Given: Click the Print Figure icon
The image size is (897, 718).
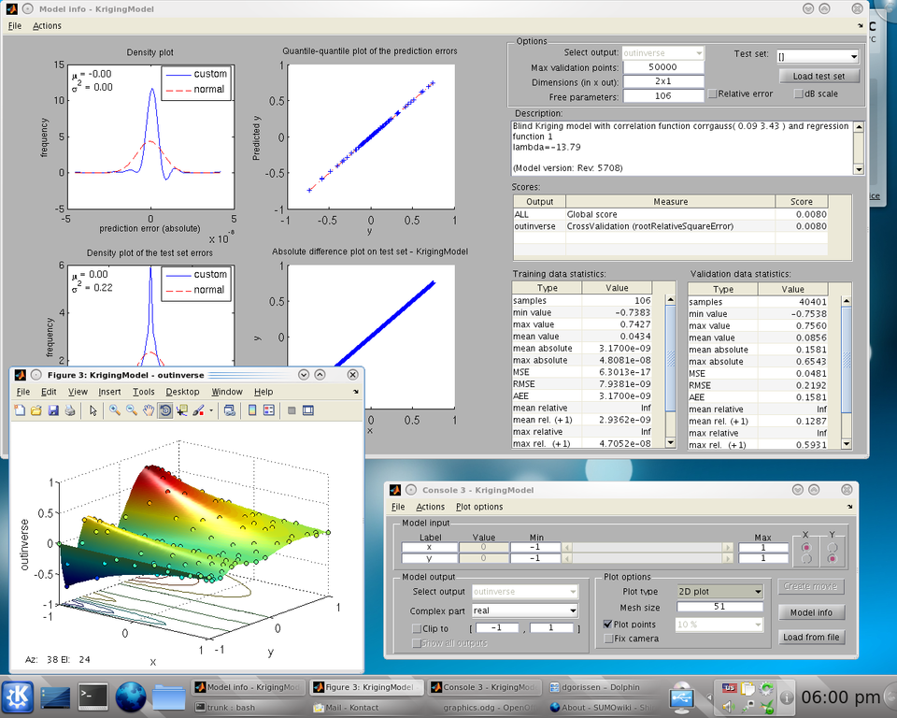Looking at the screenshot, I should 69,409.
